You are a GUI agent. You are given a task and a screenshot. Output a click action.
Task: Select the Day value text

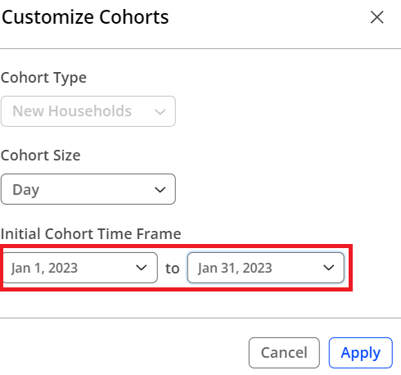point(26,190)
